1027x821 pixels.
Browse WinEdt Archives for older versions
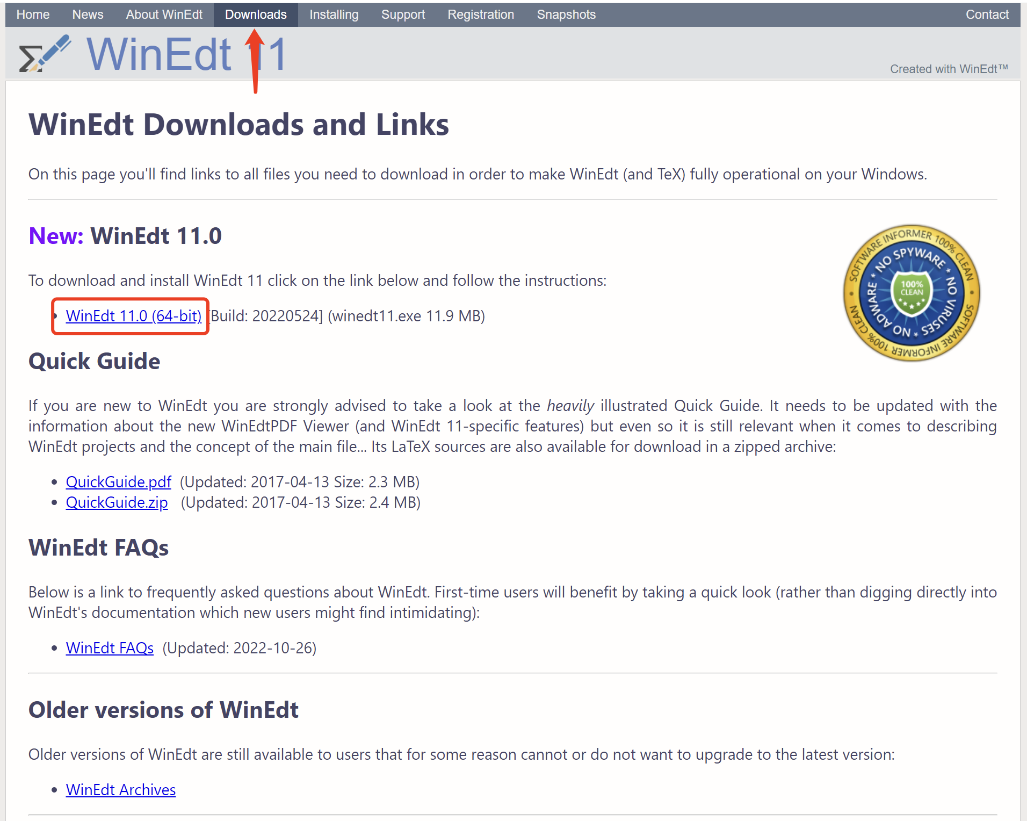point(120,790)
